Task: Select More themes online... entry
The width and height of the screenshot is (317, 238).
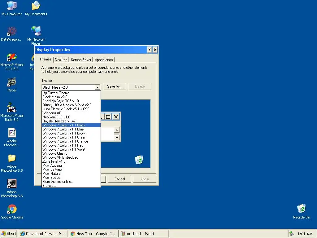Action: (x=71, y=182)
